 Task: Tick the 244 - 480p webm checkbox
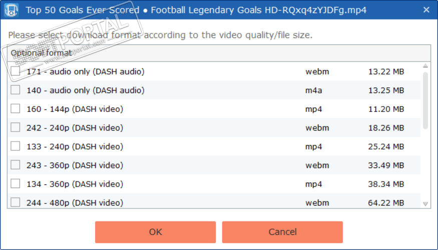[x=16, y=202]
